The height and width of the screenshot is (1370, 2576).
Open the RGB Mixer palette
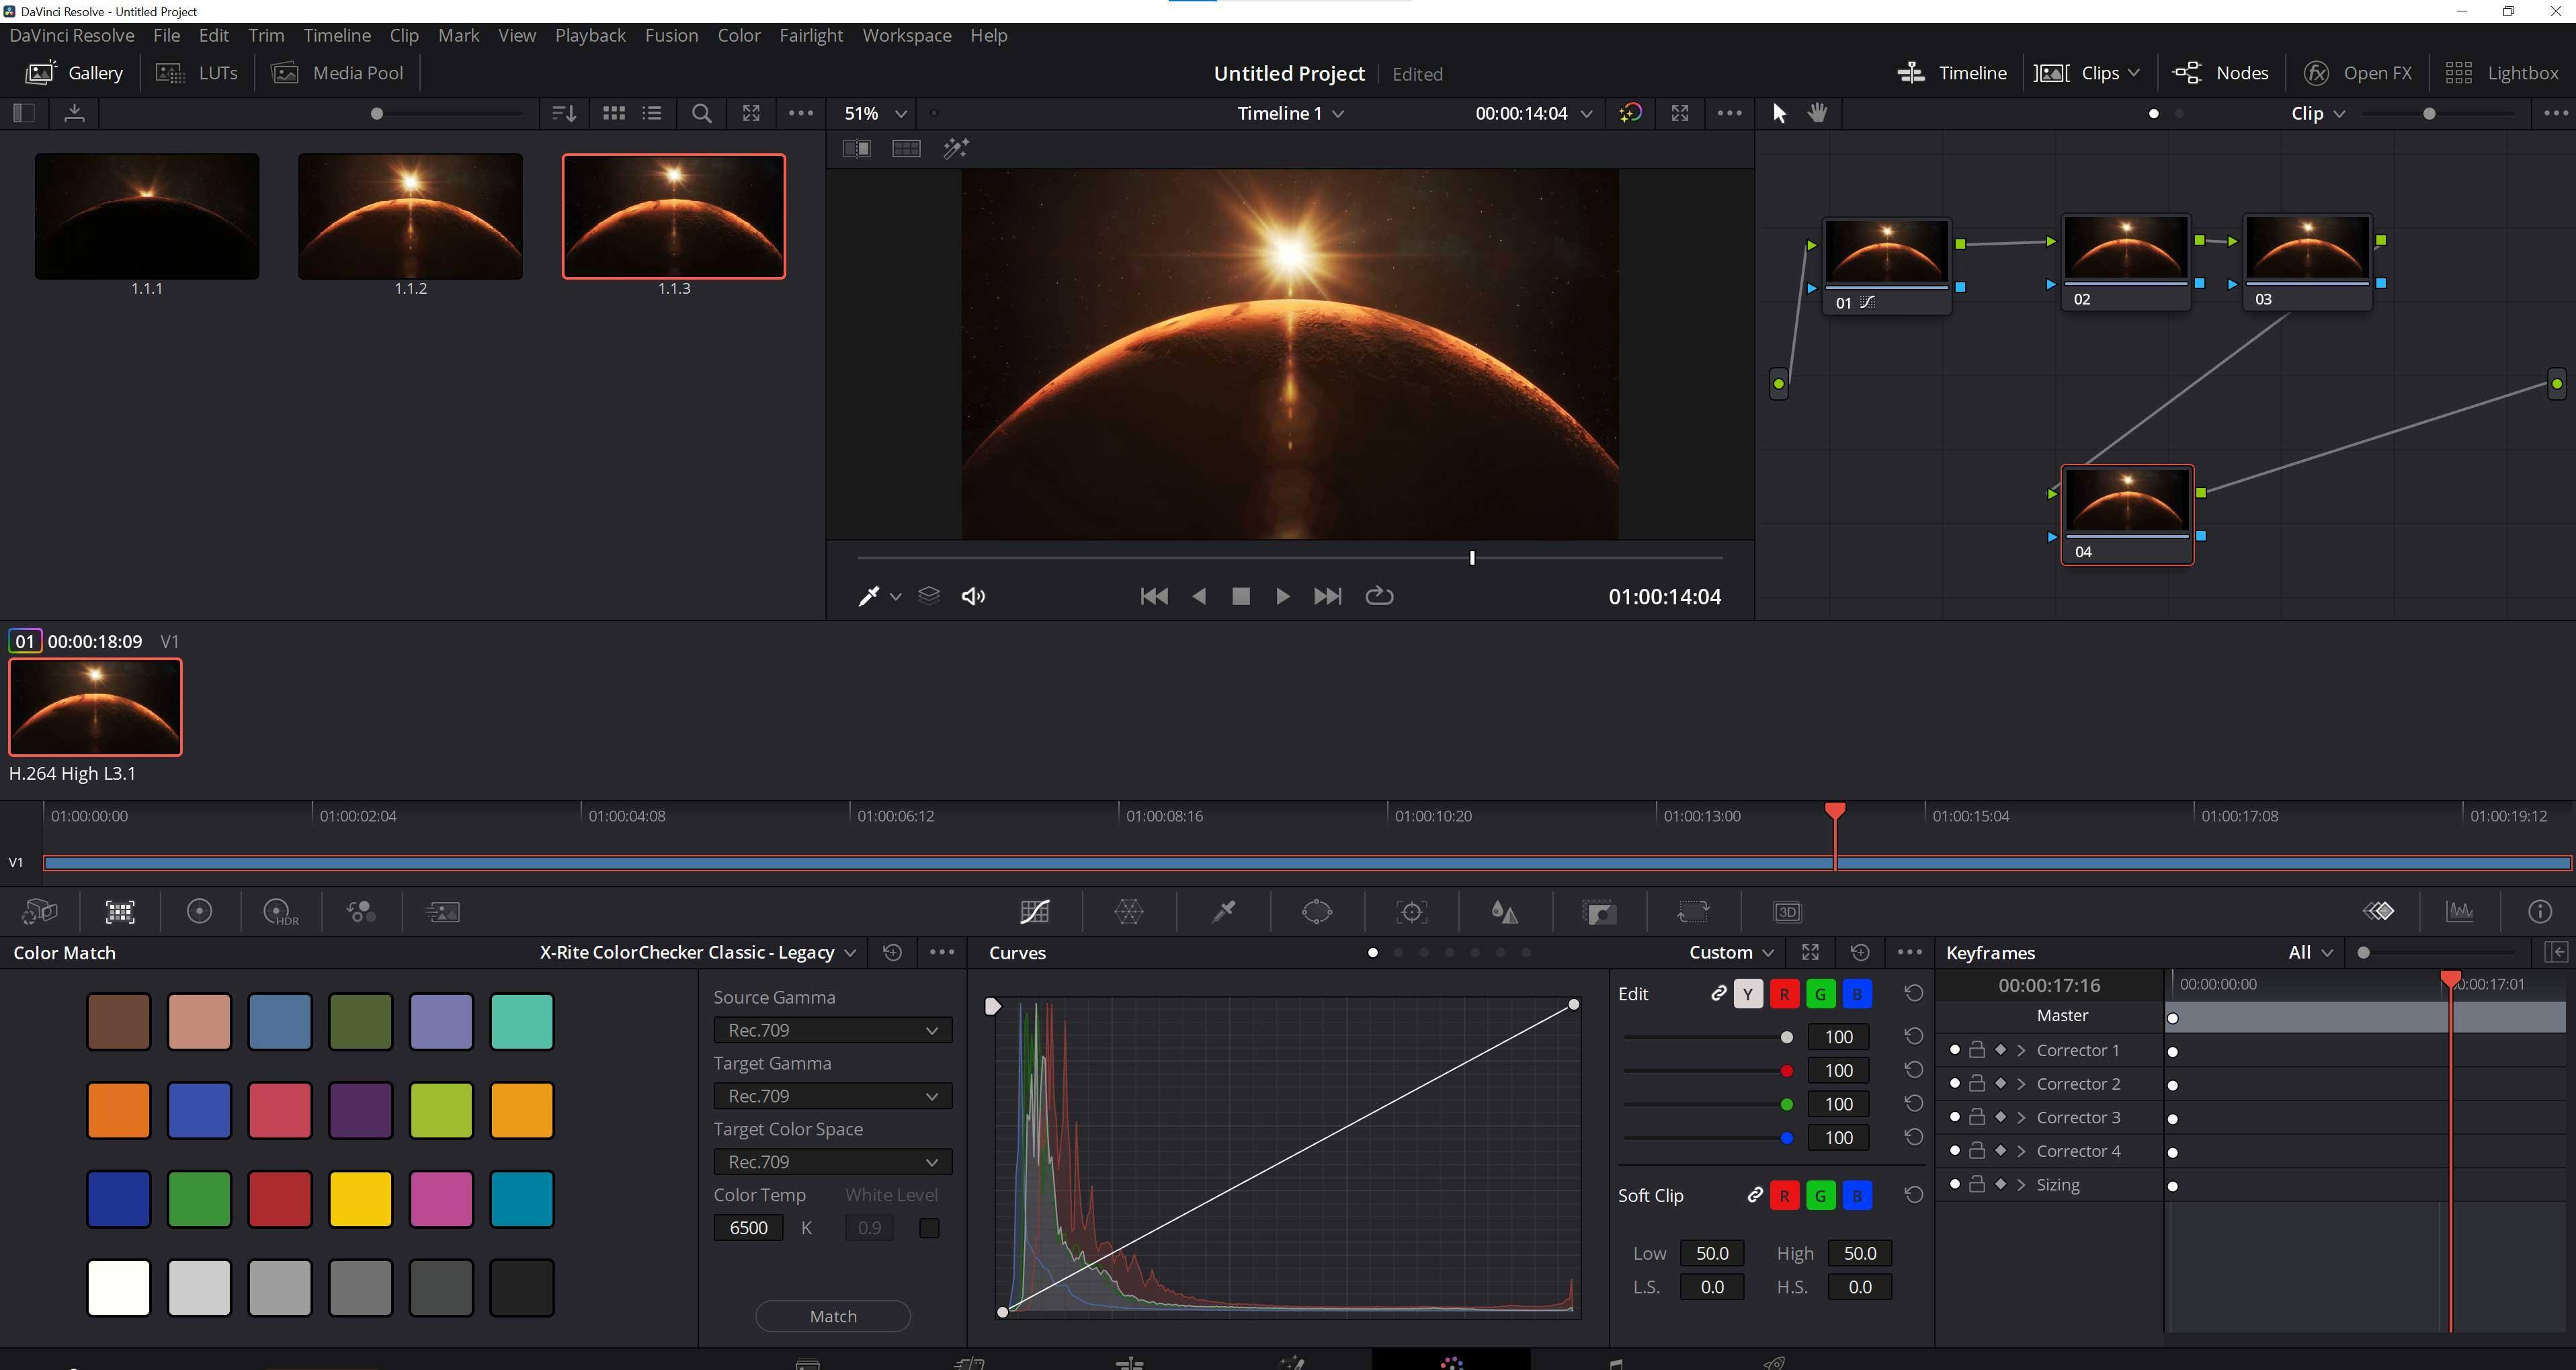click(x=361, y=912)
